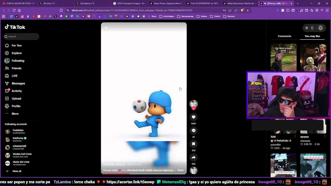Viewport: 331px width, 186px height.
Task: Open the skeleton Caesar suggested video
Action: tap(313, 57)
